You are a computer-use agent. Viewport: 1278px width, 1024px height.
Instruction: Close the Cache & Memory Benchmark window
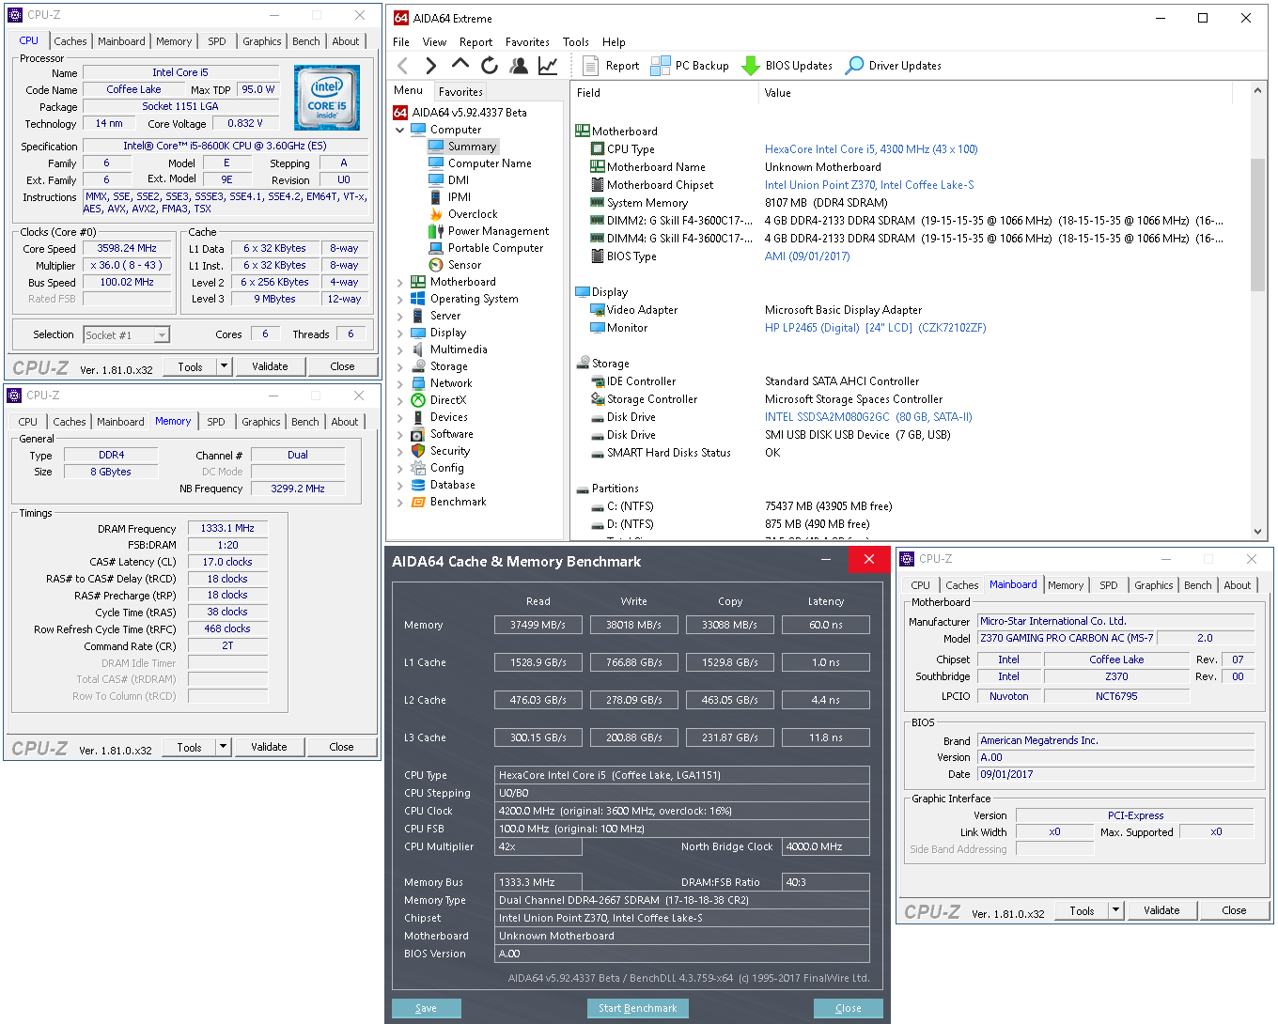pyautogui.click(x=869, y=559)
